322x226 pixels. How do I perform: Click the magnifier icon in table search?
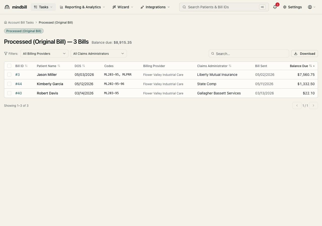click(213, 53)
